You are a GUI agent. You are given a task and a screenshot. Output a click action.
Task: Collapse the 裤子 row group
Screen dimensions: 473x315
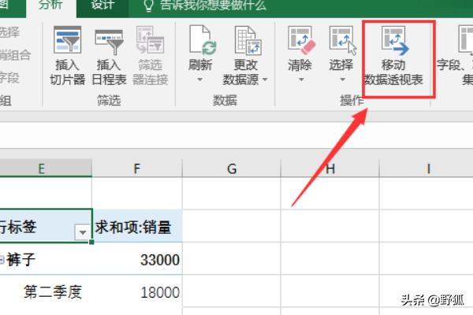coord(2,260)
